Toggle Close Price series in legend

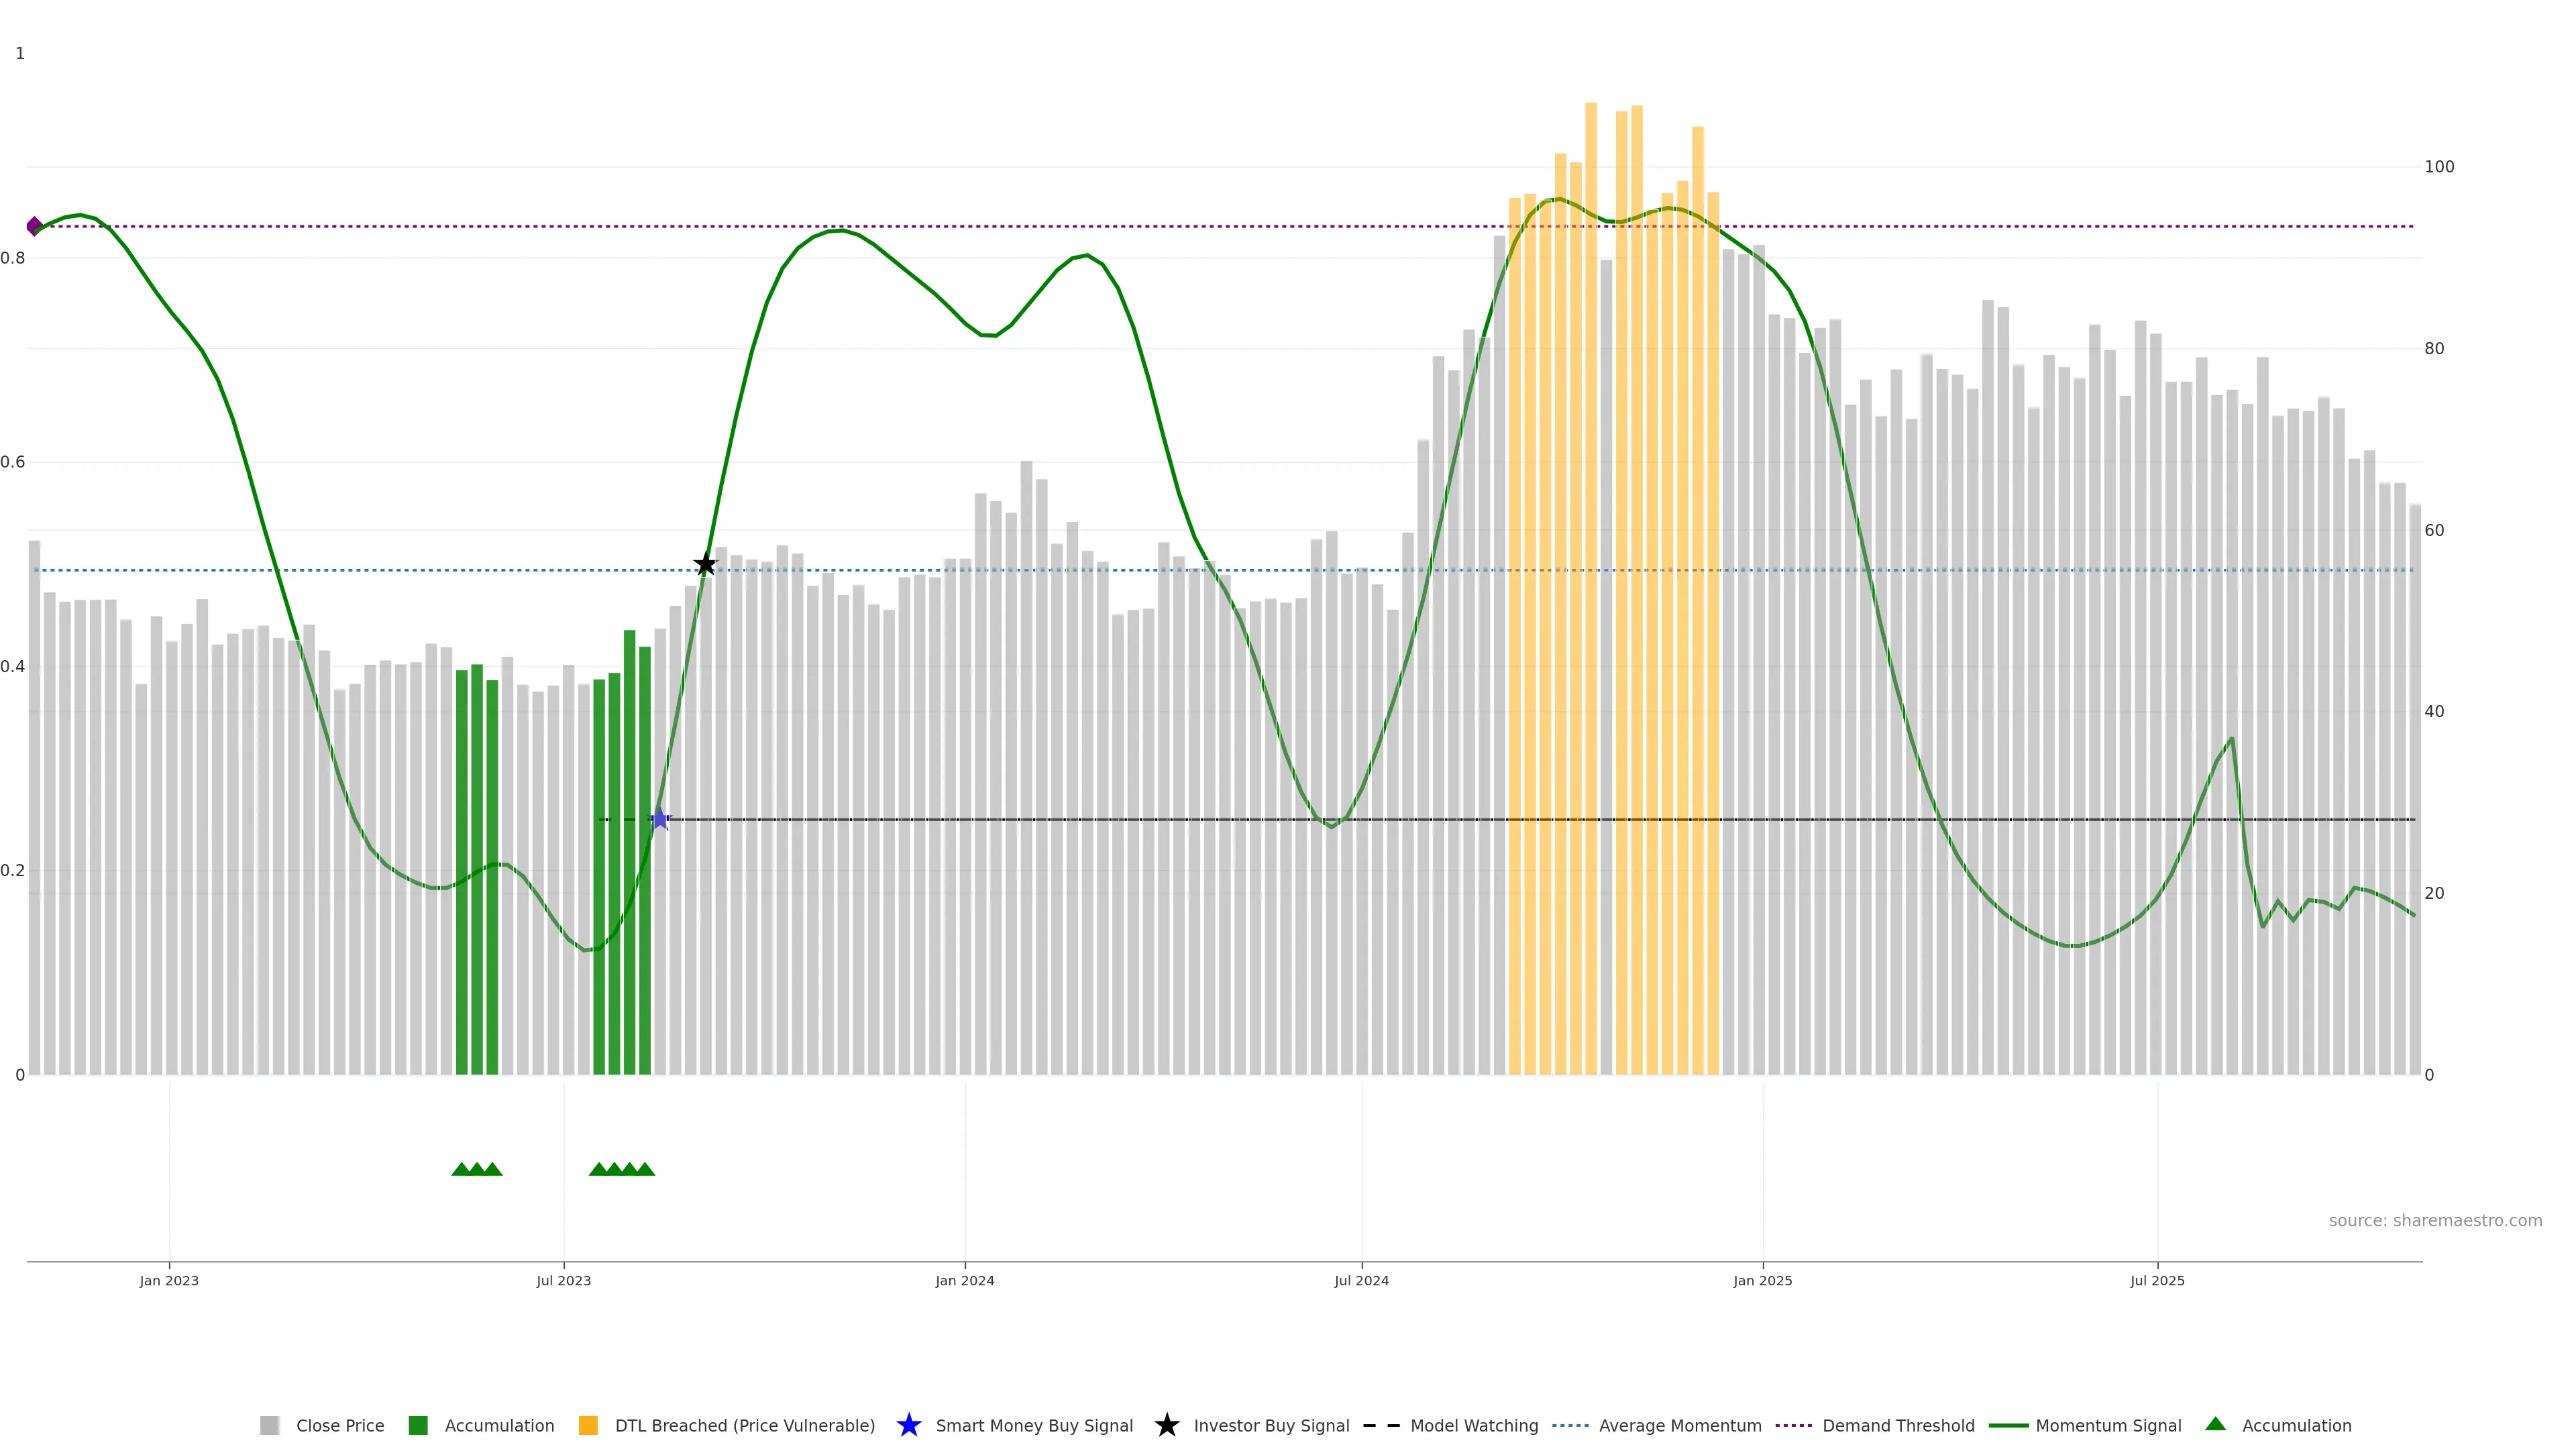click(339, 1425)
